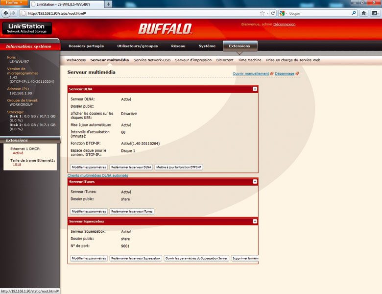Select the LinkStation browser tab
This screenshot has height=294, width=382.
(67, 4)
